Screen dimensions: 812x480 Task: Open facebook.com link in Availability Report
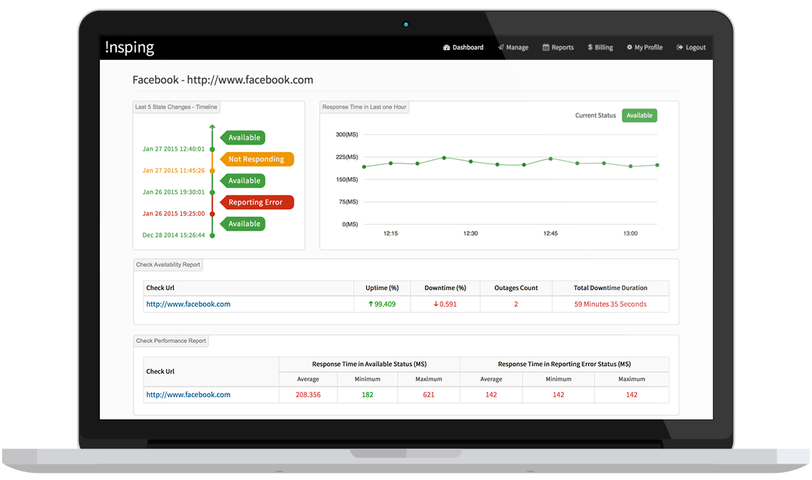click(188, 305)
